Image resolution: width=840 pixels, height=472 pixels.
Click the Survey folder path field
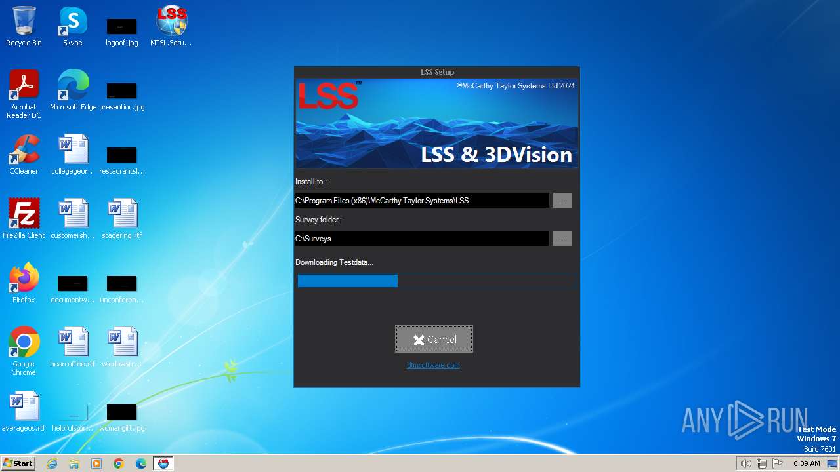422,239
